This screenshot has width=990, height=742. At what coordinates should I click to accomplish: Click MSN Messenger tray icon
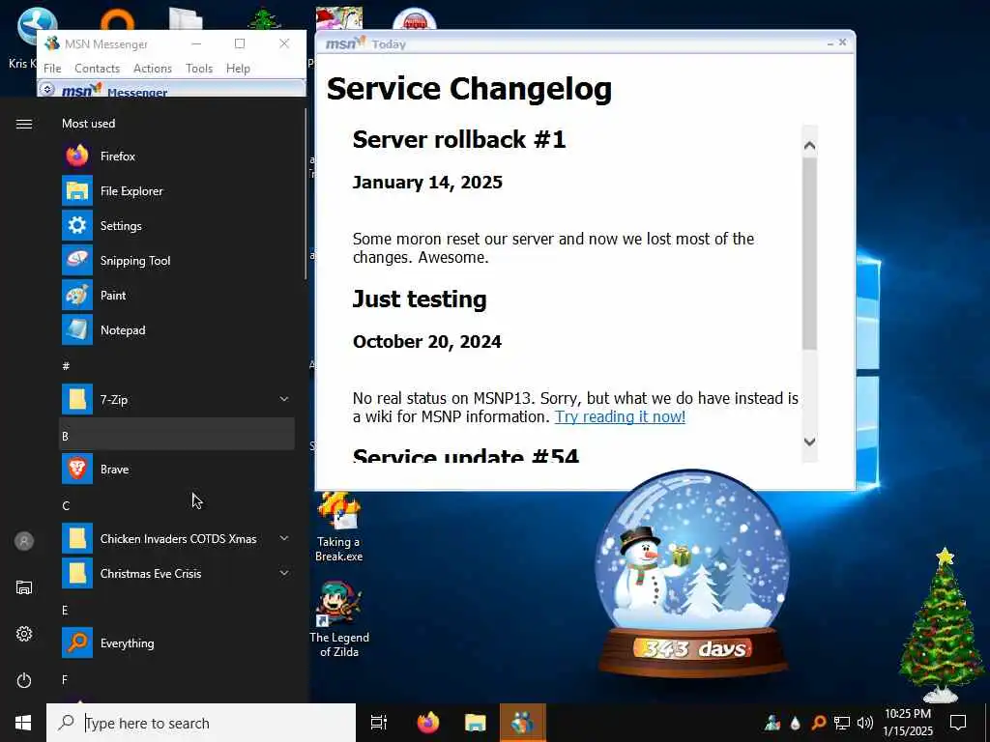coord(772,723)
